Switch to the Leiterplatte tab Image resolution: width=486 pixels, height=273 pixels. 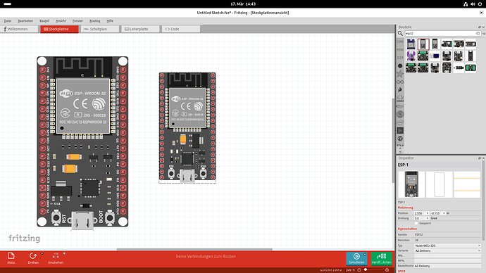click(140, 29)
